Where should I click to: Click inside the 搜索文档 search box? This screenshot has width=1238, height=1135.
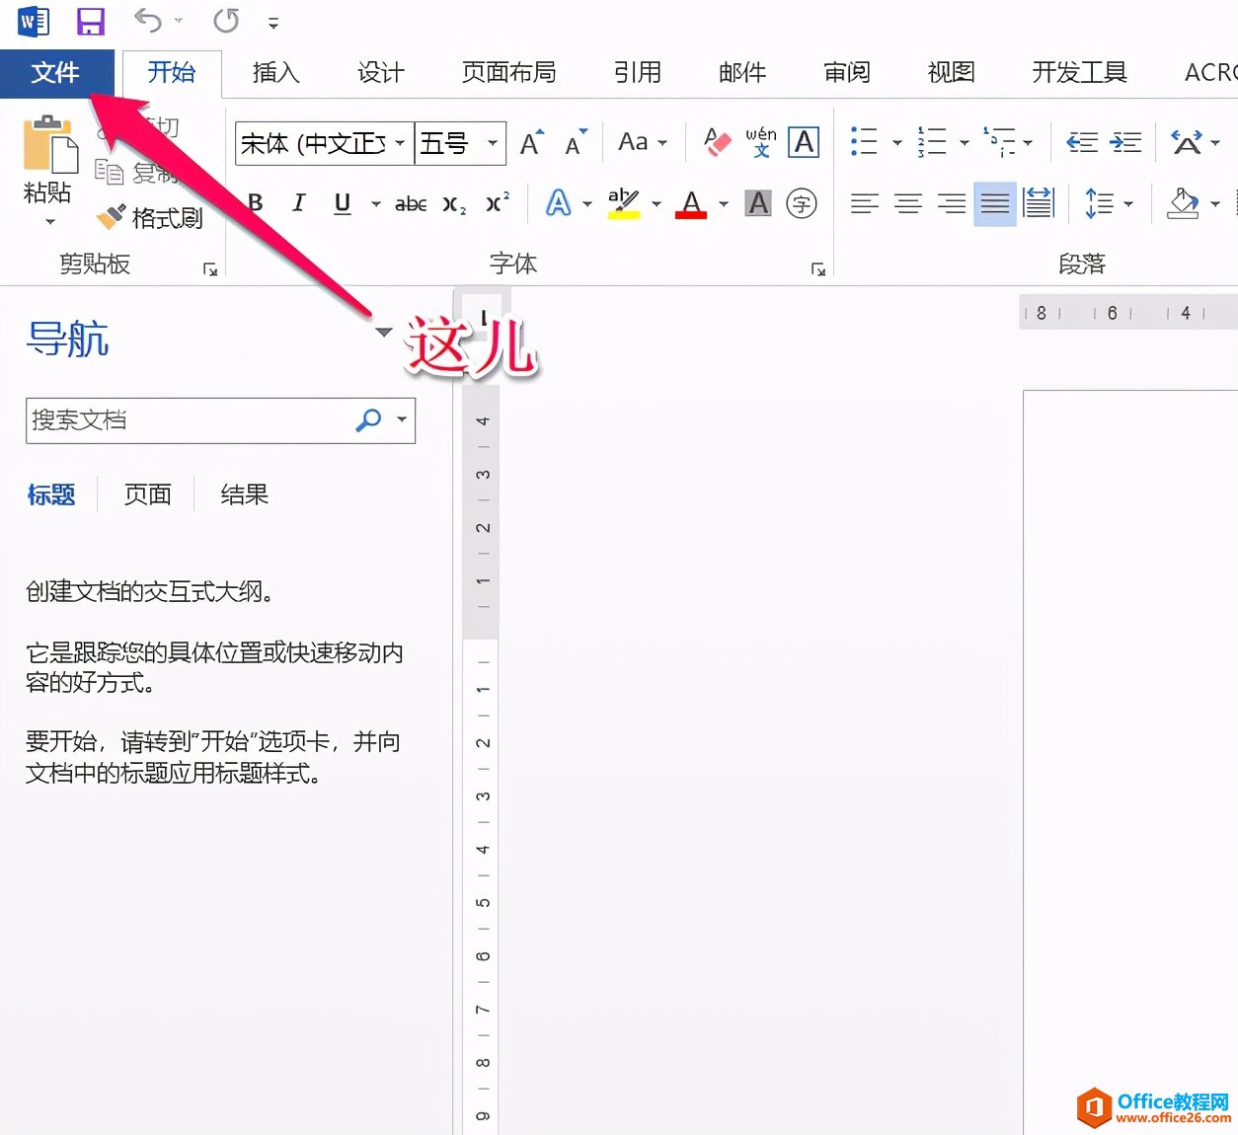[x=178, y=420]
